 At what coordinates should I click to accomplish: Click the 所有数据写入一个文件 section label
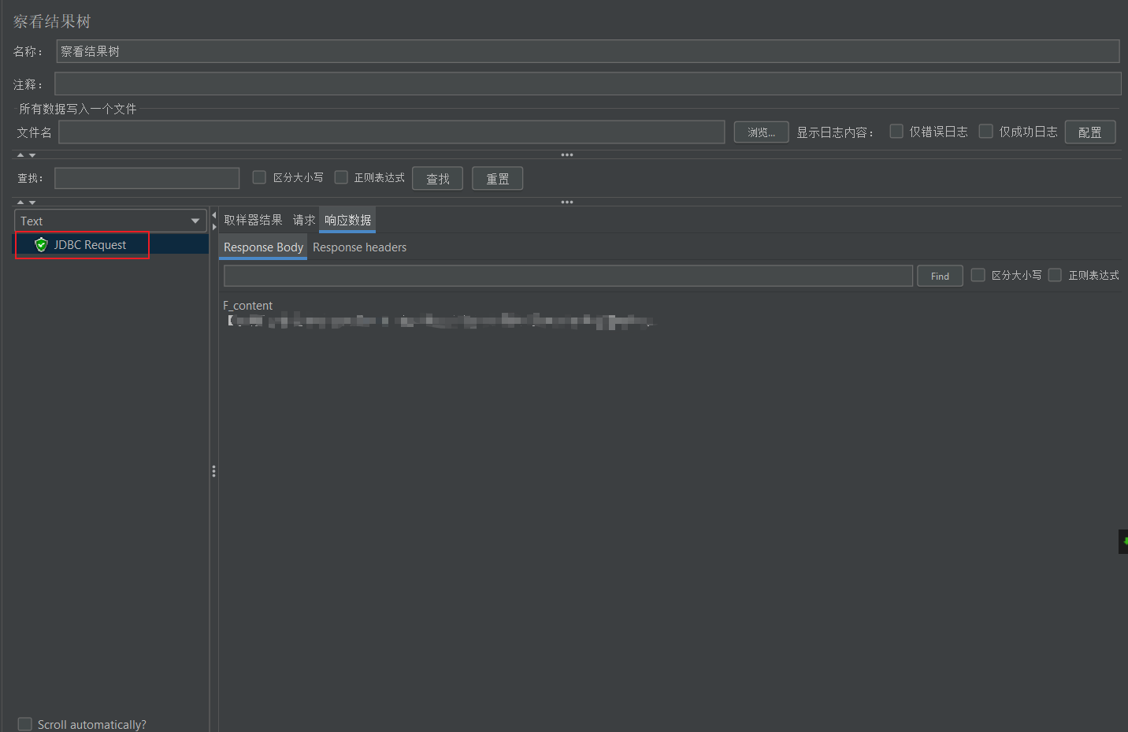coord(78,109)
